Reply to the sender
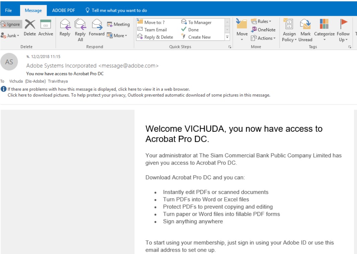 coord(65,28)
